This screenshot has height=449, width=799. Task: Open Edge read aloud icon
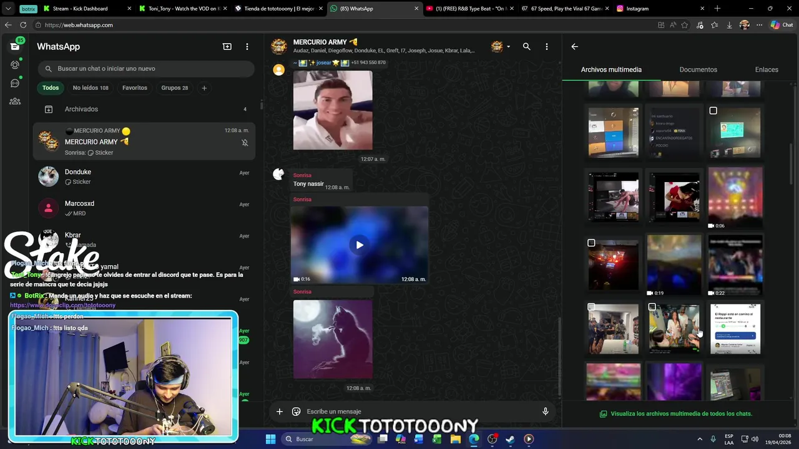coord(674,25)
